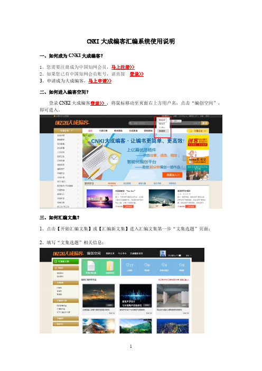
Task: Click the line 2、填写"文集选题"相关信息
Action: [x=72, y=243]
